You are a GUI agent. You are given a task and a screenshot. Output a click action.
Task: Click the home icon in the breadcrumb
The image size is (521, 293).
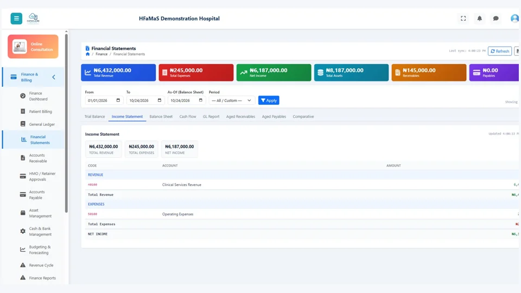point(87,54)
